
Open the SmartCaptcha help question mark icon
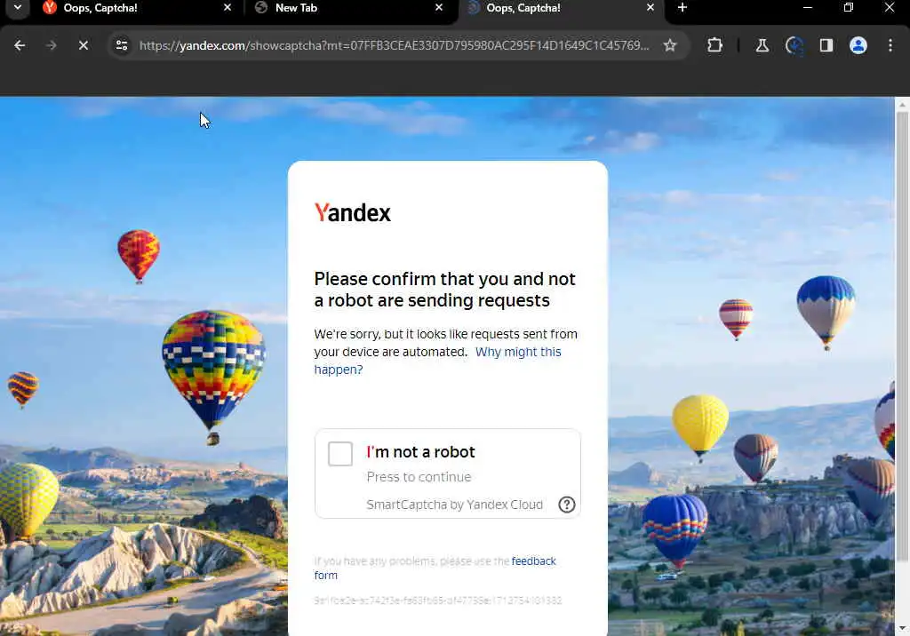pos(566,505)
